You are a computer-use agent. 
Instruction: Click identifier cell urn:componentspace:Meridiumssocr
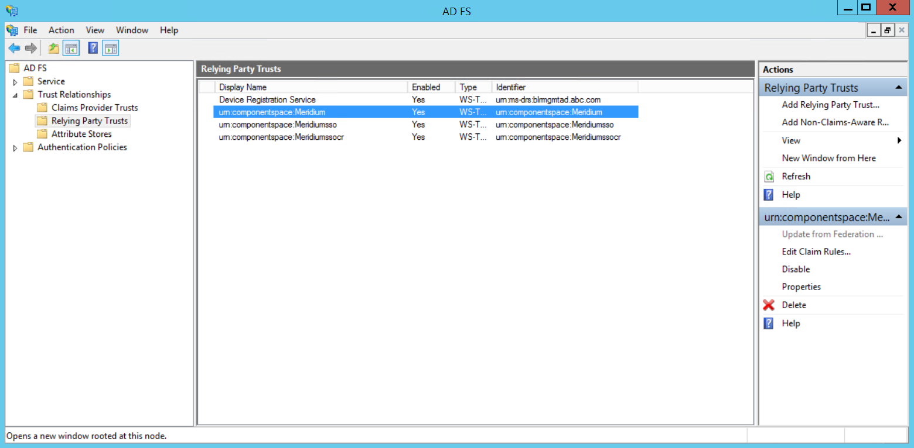pyautogui.click(x=558, y=137)
